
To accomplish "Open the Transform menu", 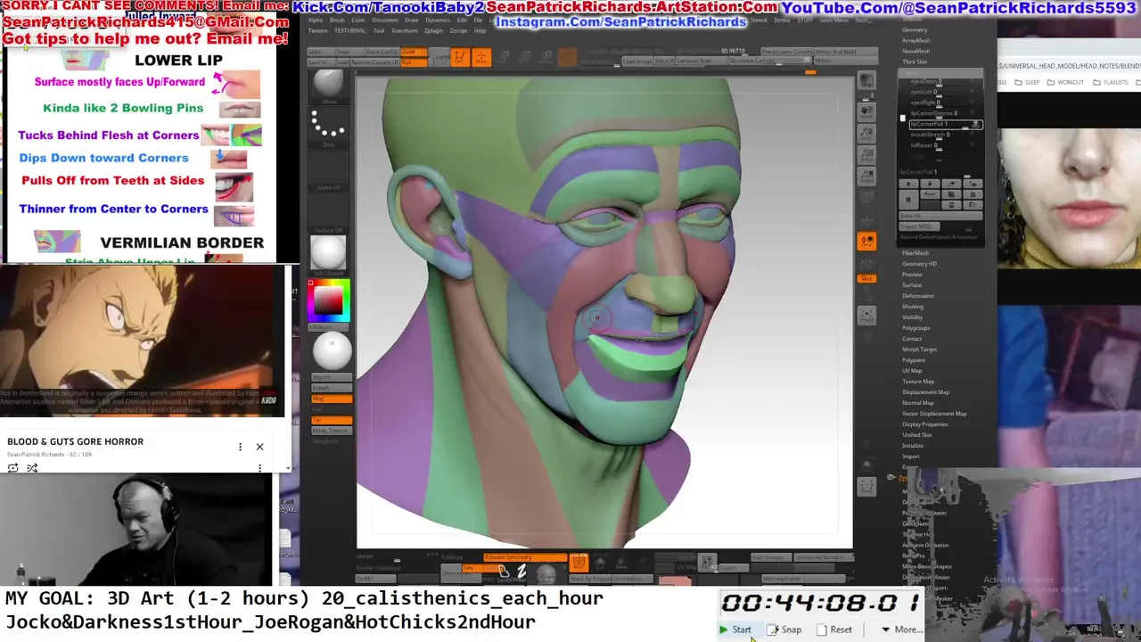I will click(405, 30).
